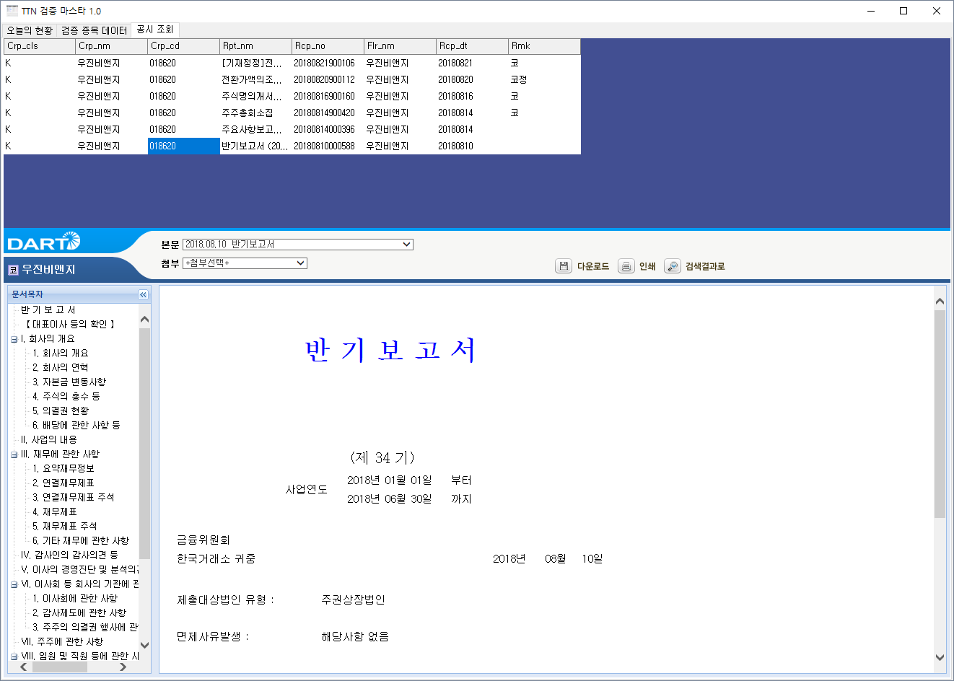Open the 본문 document dropdown
Viewport: 954px width, 681px height.
(297, 245)
